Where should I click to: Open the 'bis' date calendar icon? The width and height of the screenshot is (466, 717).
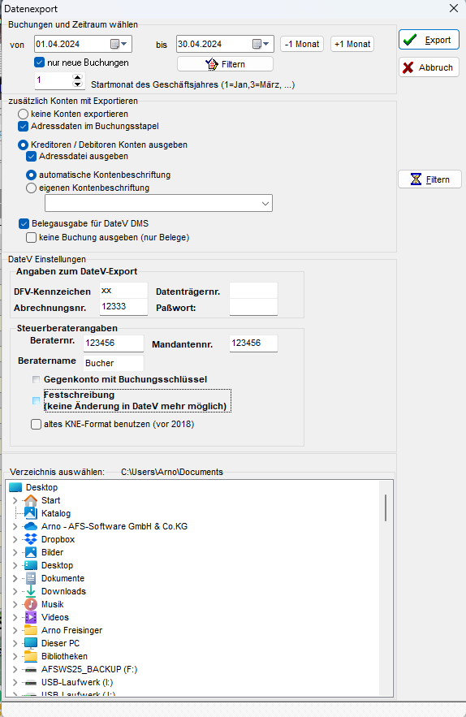pos(257,44)
